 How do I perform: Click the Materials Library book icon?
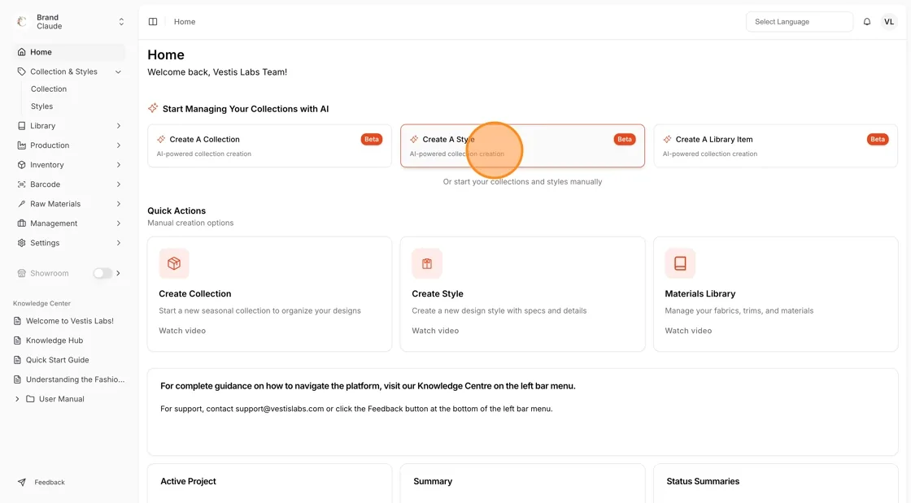[x=680, y=263]
